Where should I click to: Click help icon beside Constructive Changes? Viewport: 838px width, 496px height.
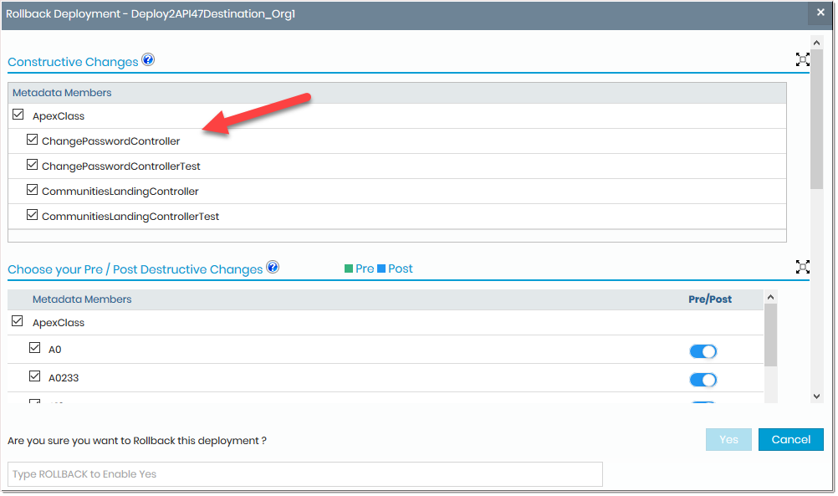point(148,60)
